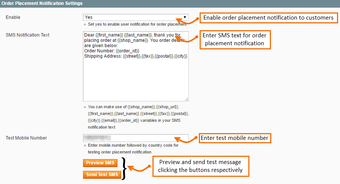The width and height of the screenshot is (340, 184).
Task: Focus the Test Mobile Number input field
Action: click(136, 138)
